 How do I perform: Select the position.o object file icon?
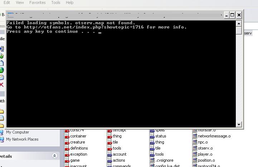click(195, 160)
